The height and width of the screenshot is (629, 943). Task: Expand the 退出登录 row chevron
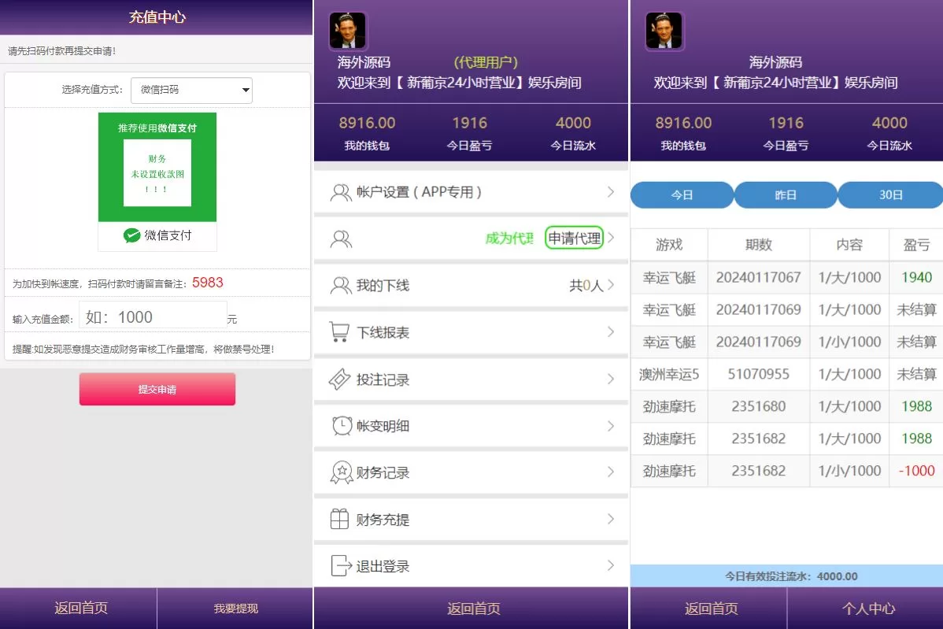(611, 565)
